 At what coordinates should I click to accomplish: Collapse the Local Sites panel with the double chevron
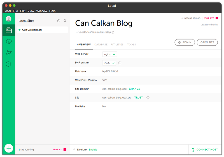pyautogui.click(x=65, y=21)
